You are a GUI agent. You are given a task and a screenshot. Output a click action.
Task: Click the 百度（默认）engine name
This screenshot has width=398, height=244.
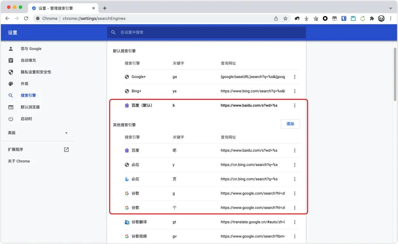coord(142,105)
